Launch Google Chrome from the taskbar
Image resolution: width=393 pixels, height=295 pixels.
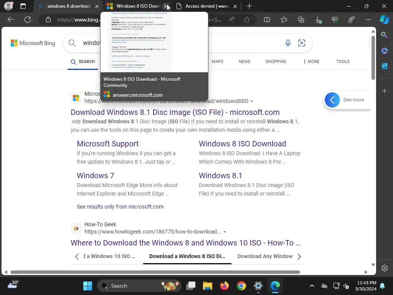241,286
